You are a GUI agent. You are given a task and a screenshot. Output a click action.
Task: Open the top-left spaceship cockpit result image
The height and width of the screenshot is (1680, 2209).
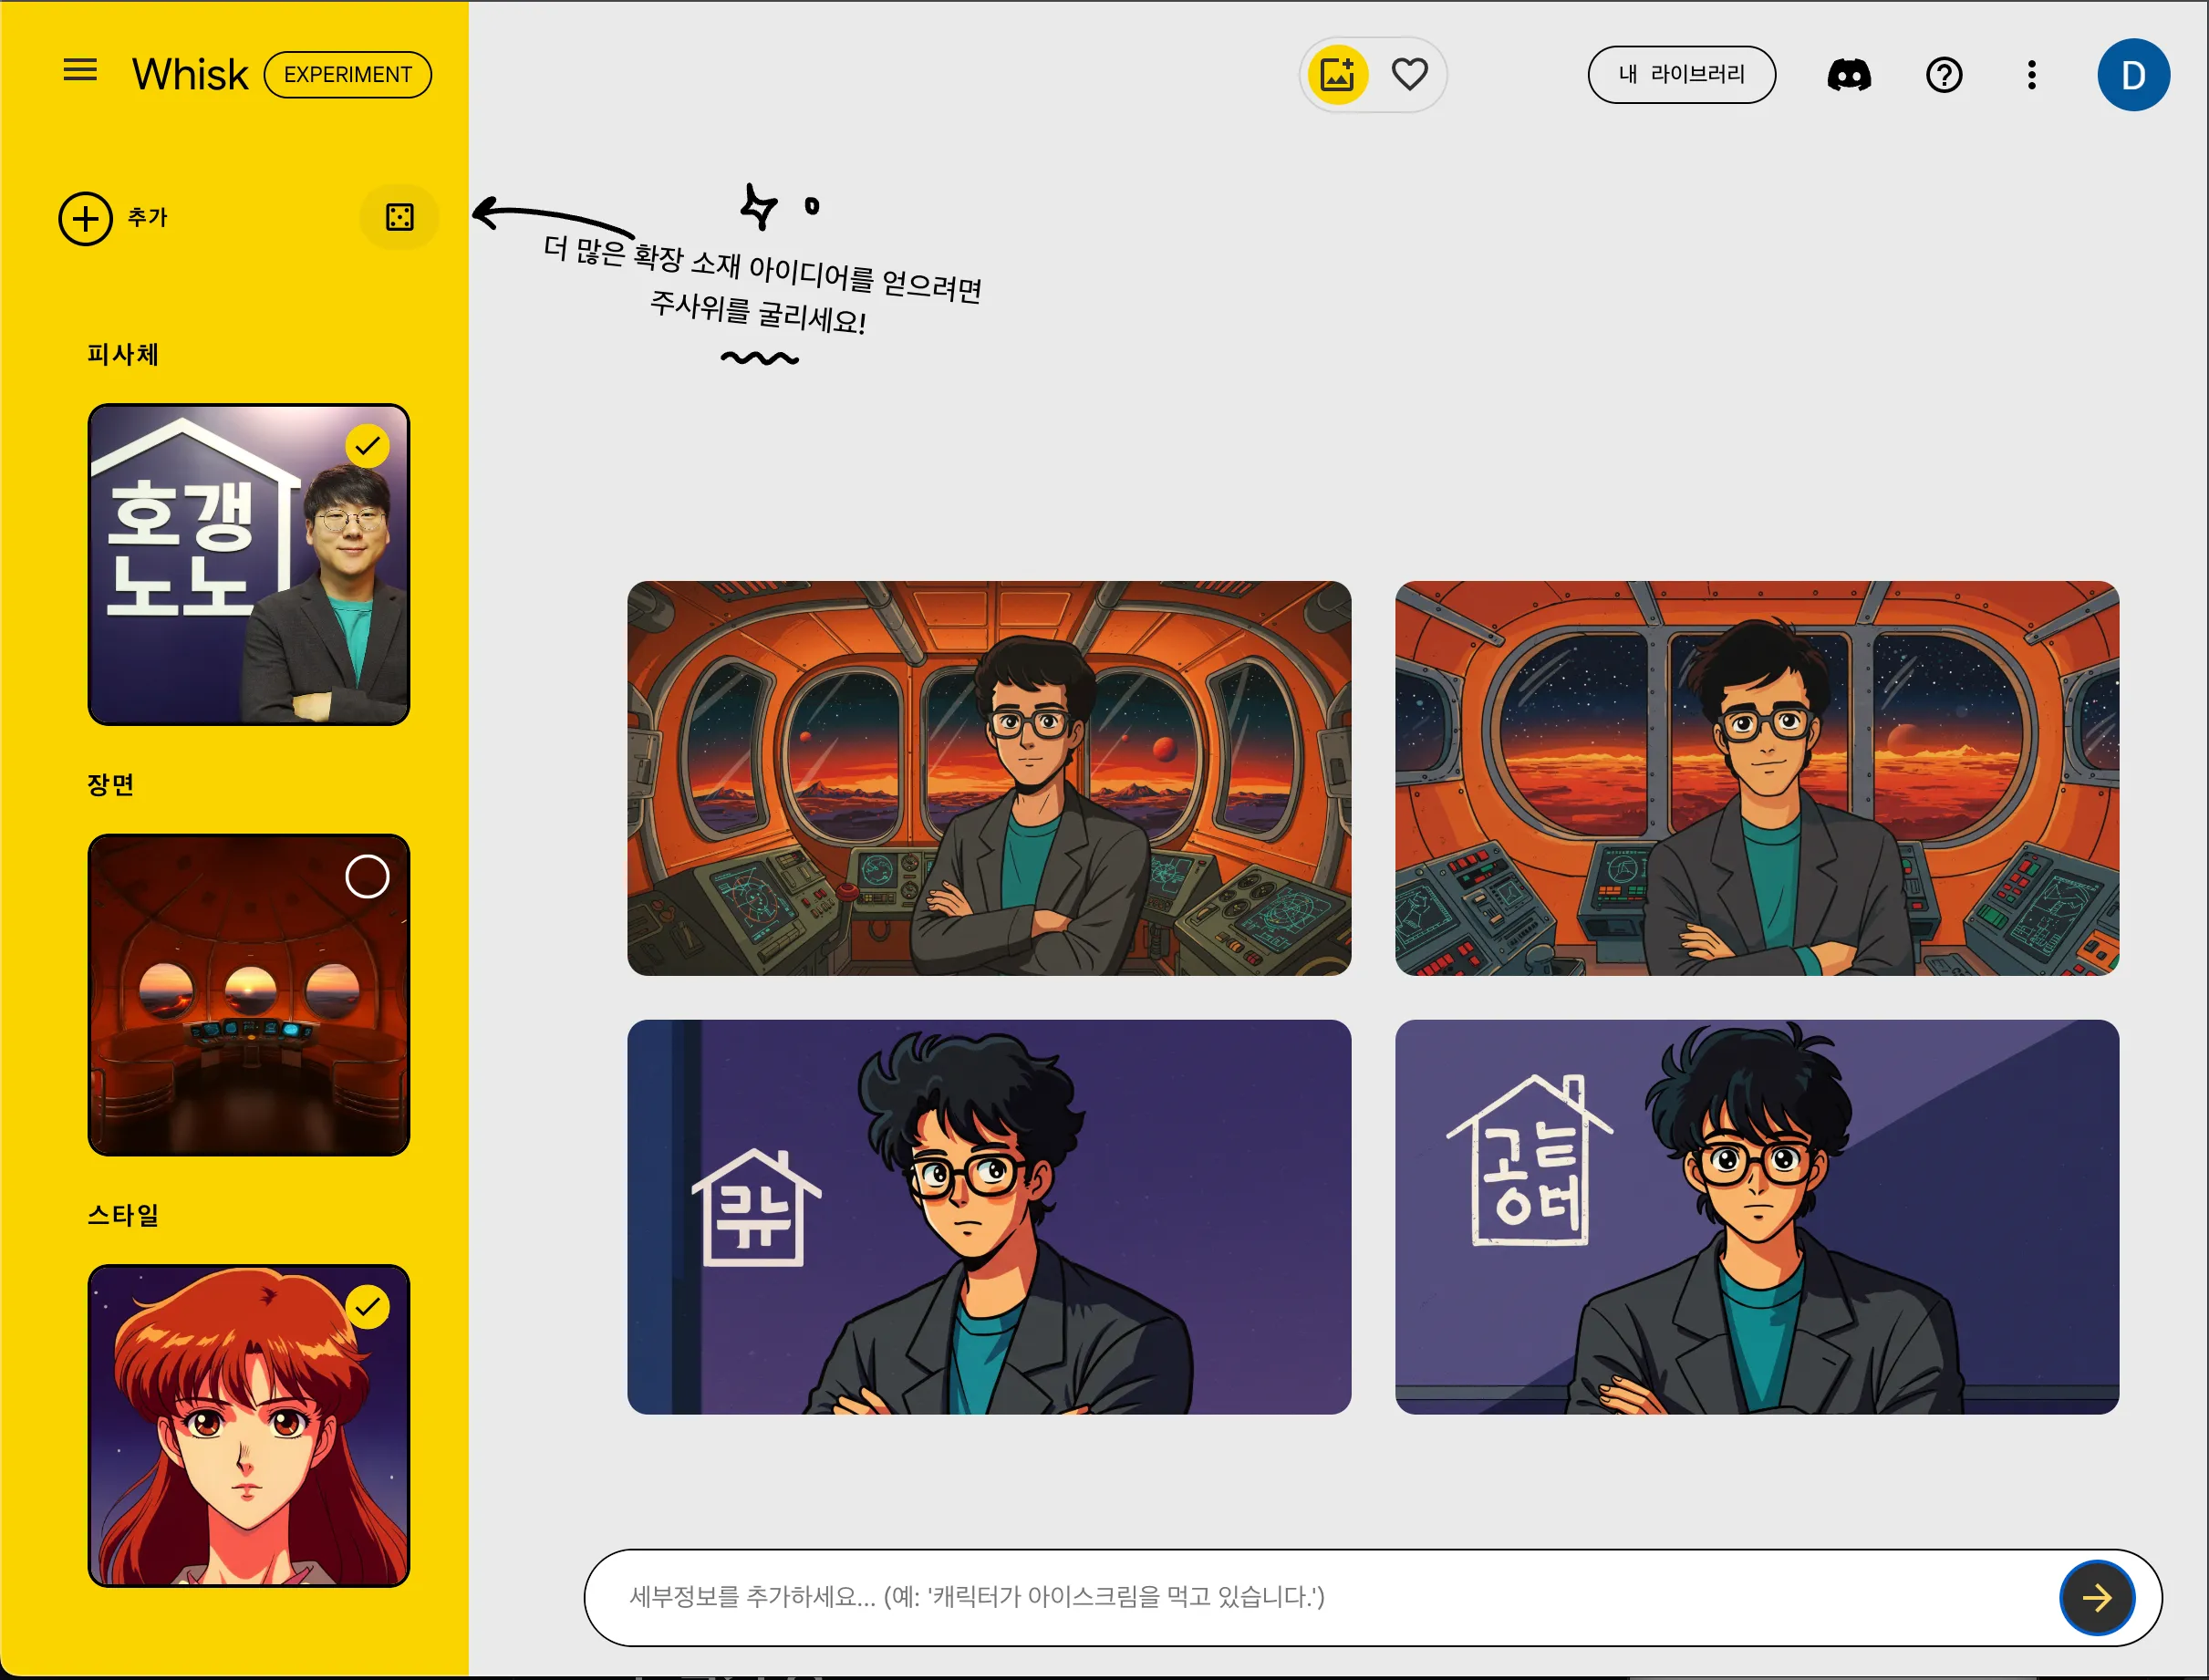click(x=988, y=778)
